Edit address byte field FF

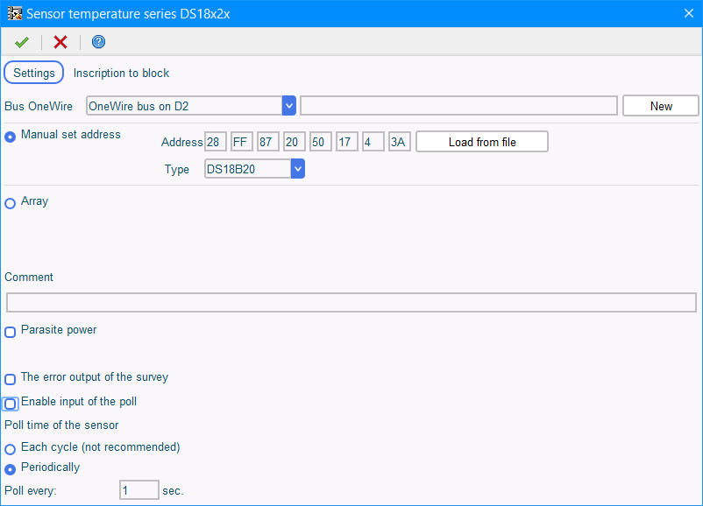pos(242,142)
